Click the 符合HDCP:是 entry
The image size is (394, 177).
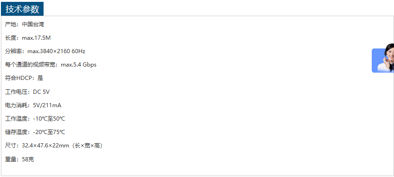pyautogui.click(x=24, y=78)
